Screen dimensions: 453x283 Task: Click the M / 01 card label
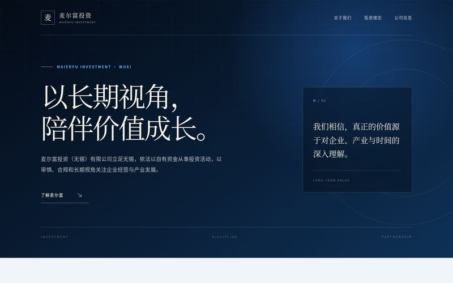[319, 101]
